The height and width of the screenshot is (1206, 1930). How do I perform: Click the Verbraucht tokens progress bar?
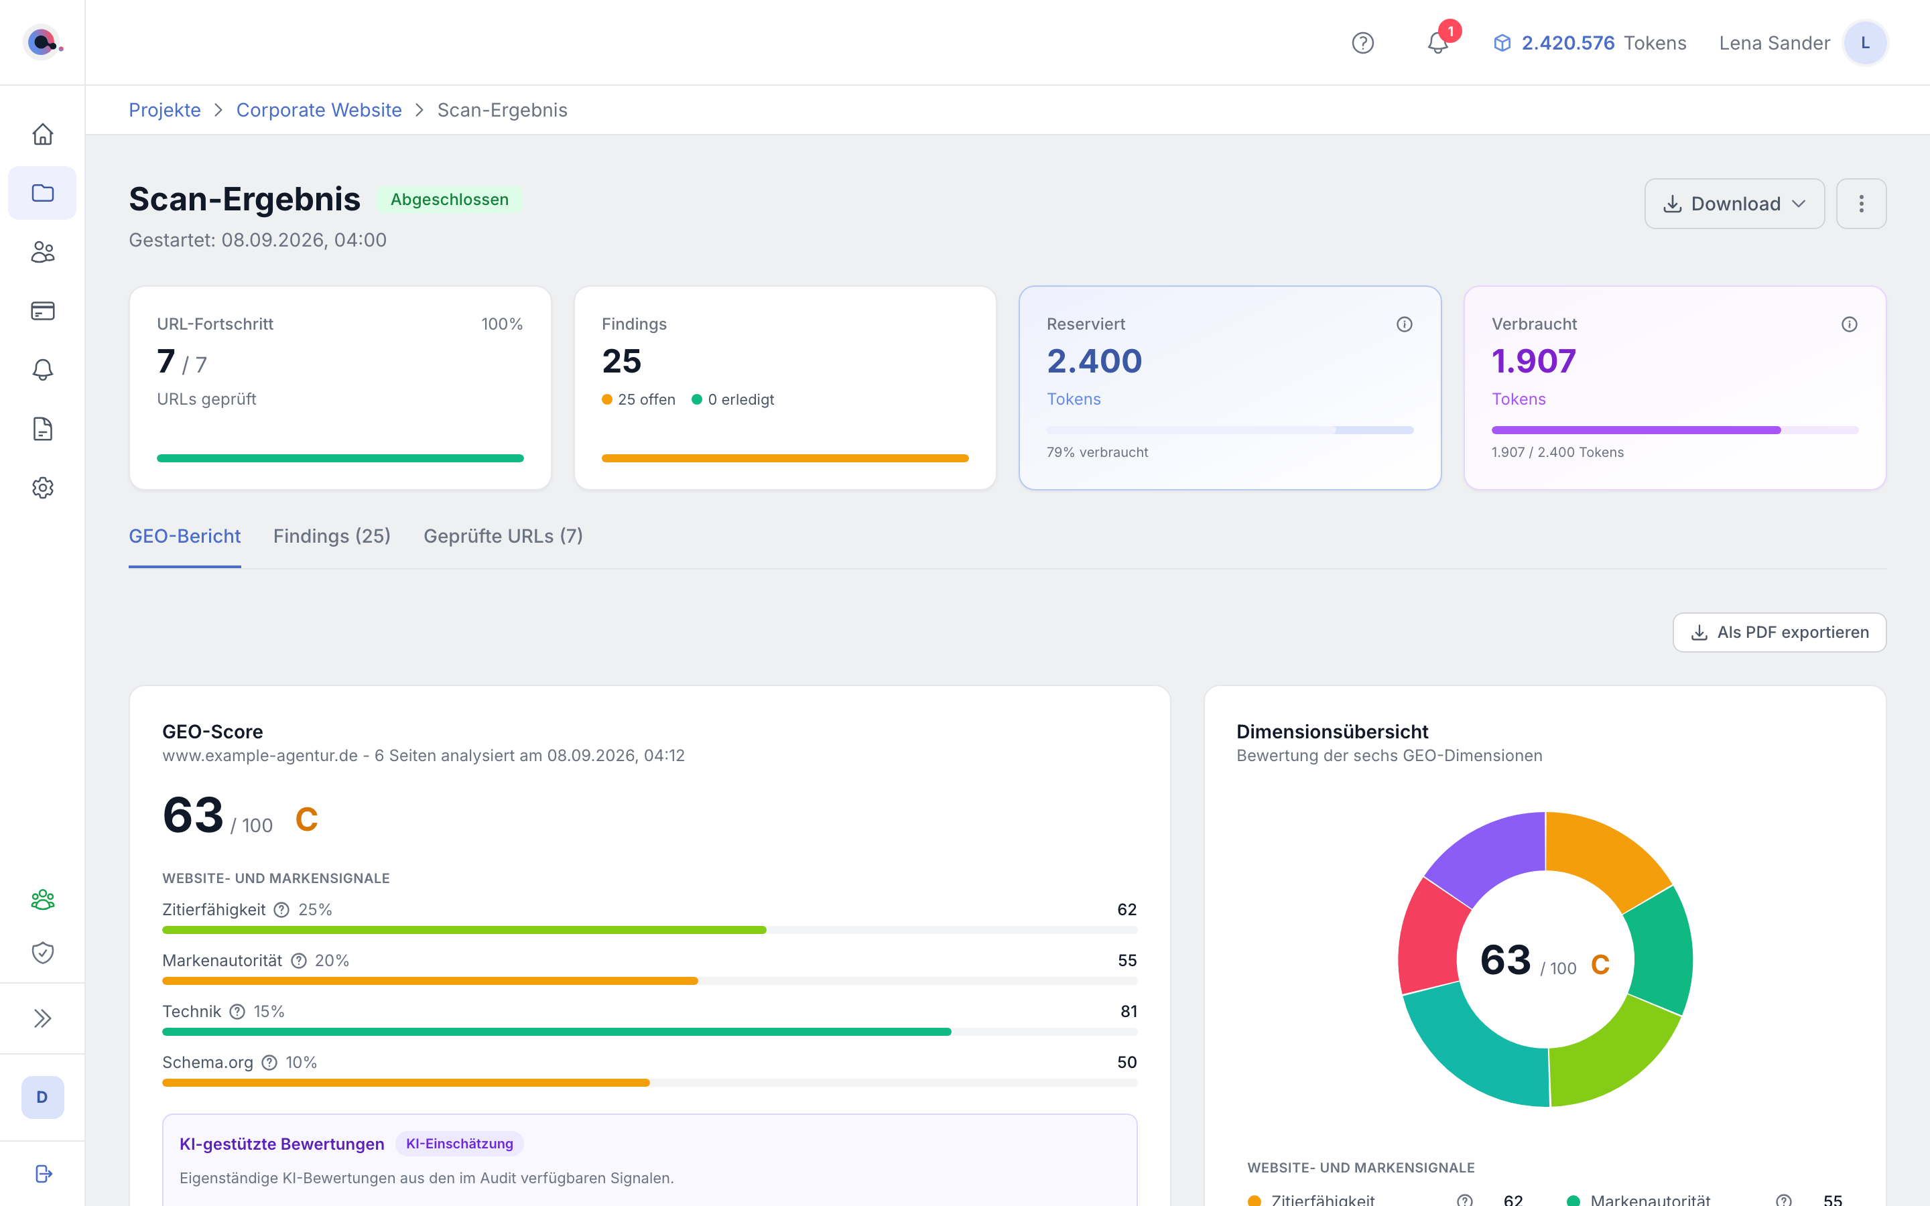click(x=1674, y=430)
